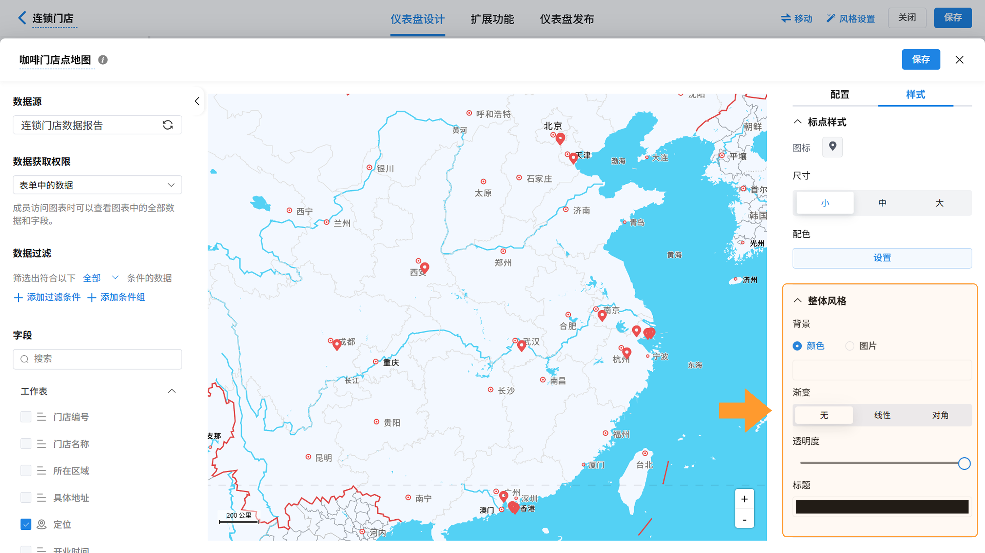Switch to the 配置 tab
The height and width of the screenshot is (553, 985).
pos(840,95)
